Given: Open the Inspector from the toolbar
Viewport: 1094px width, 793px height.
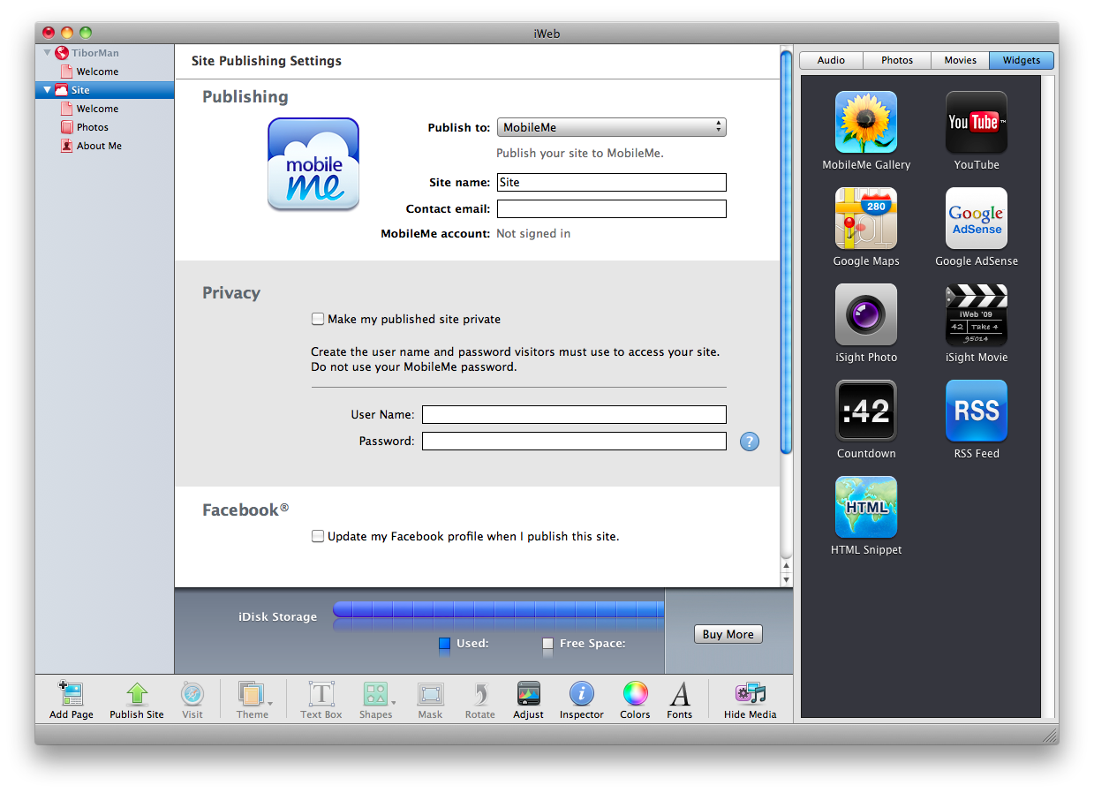Looking at the screenshot, I should coord(581,695).
